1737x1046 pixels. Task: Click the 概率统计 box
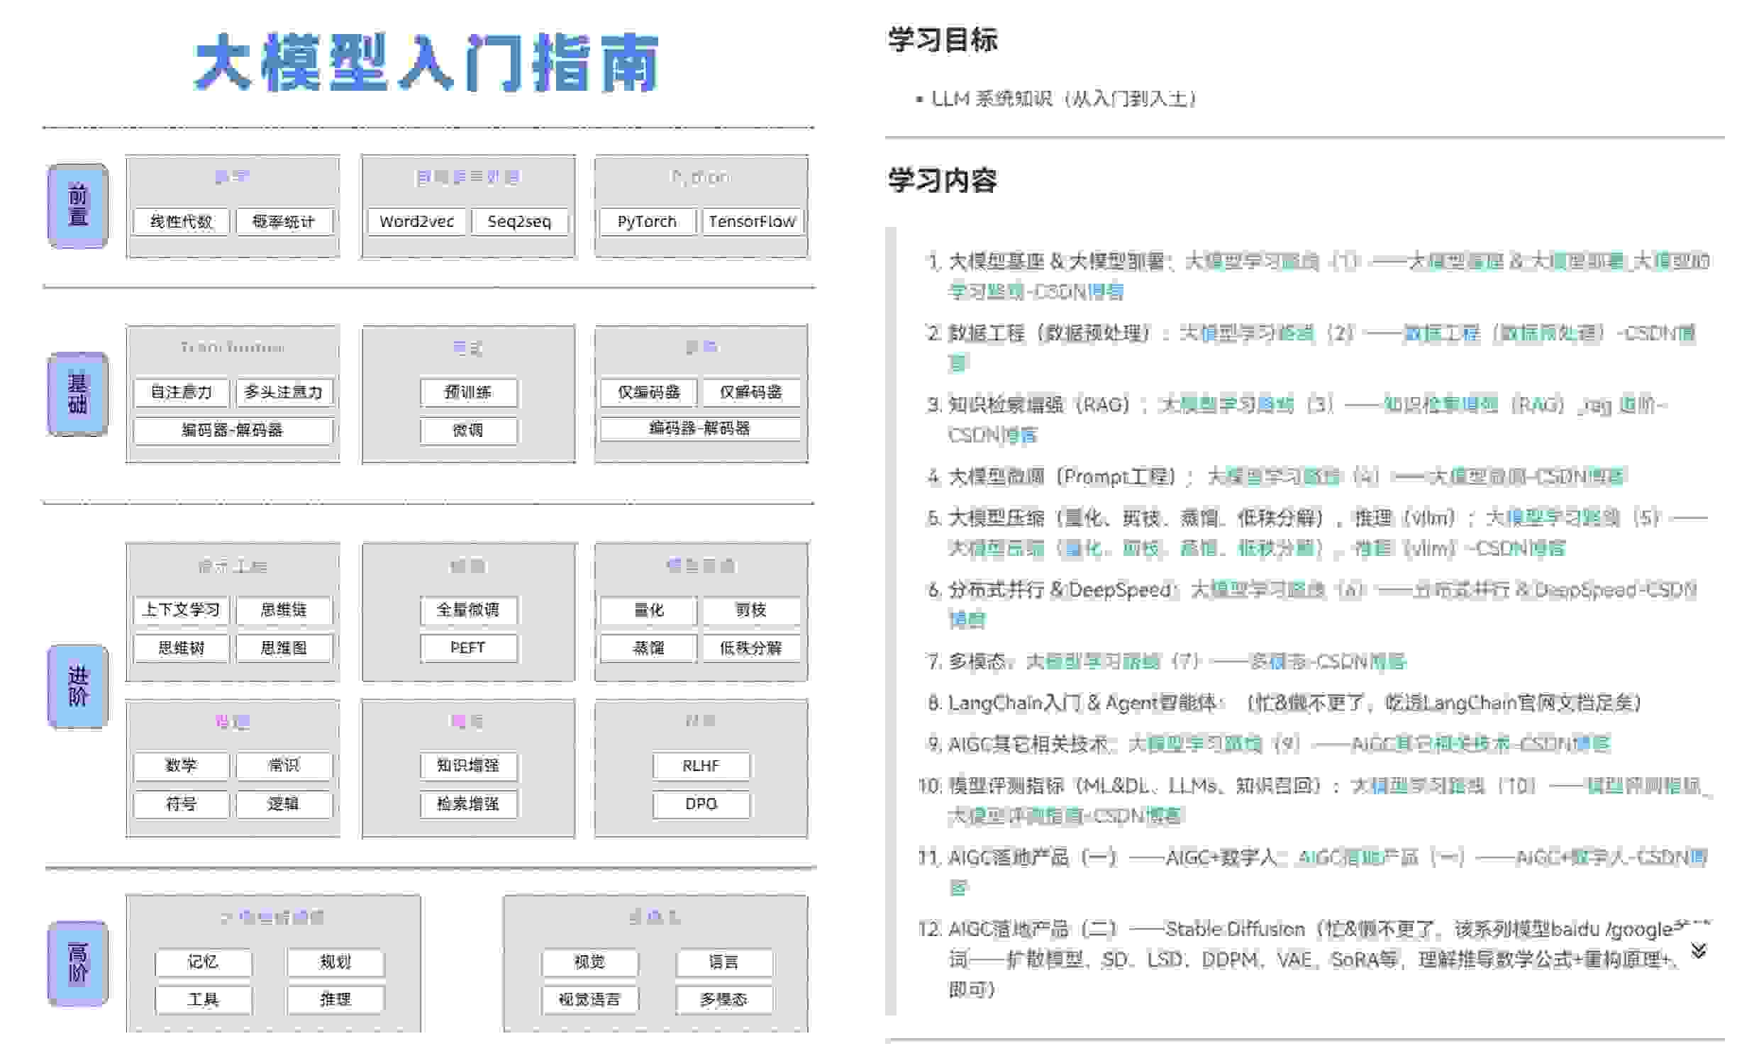point(284,221)
